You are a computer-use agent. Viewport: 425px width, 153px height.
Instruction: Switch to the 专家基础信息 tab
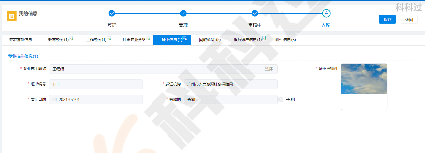(20, 40)
